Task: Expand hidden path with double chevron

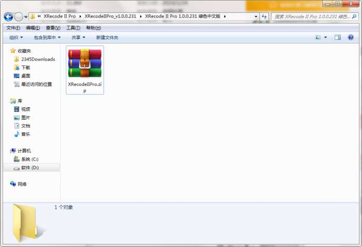Action: point(39,17)
